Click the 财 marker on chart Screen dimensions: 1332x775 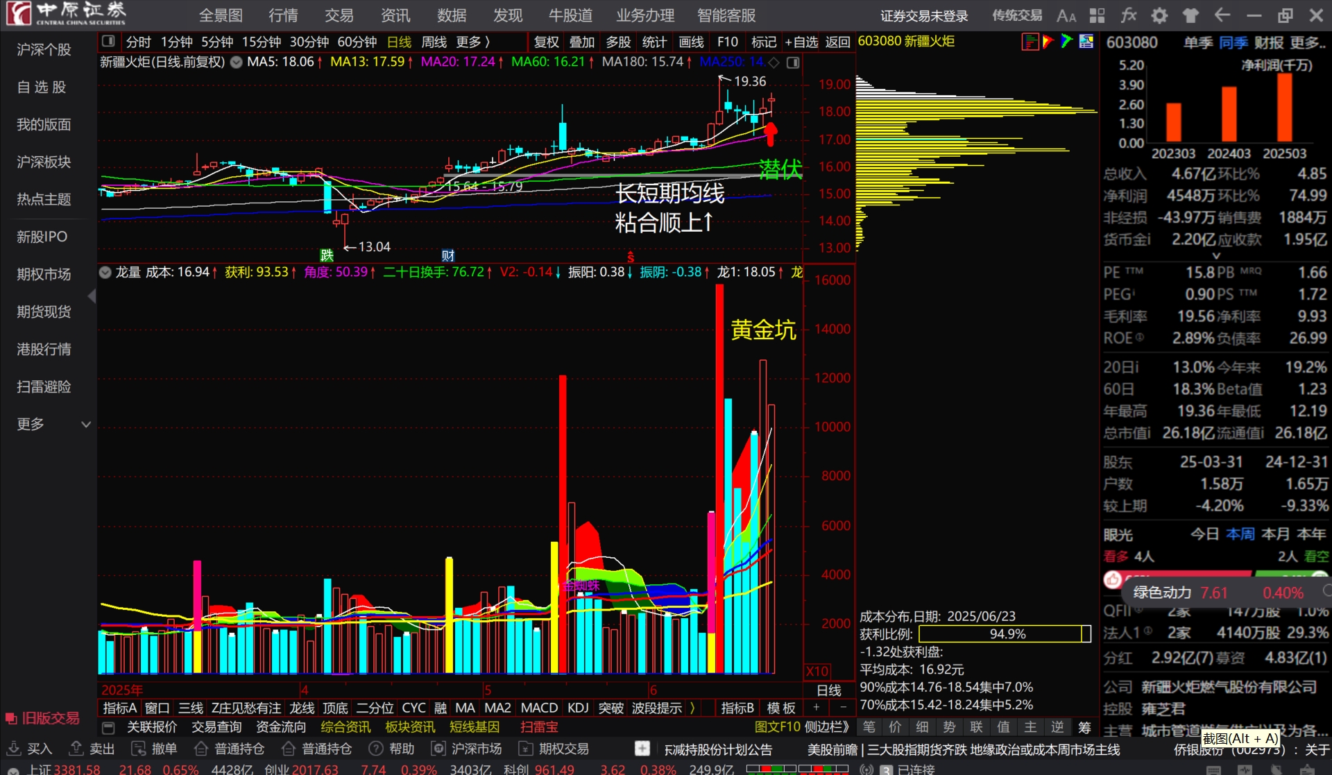(448, 255)
